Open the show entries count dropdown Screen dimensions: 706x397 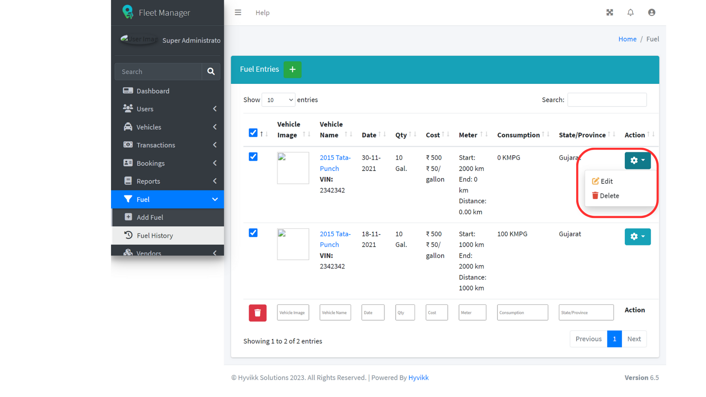point(278,100)
